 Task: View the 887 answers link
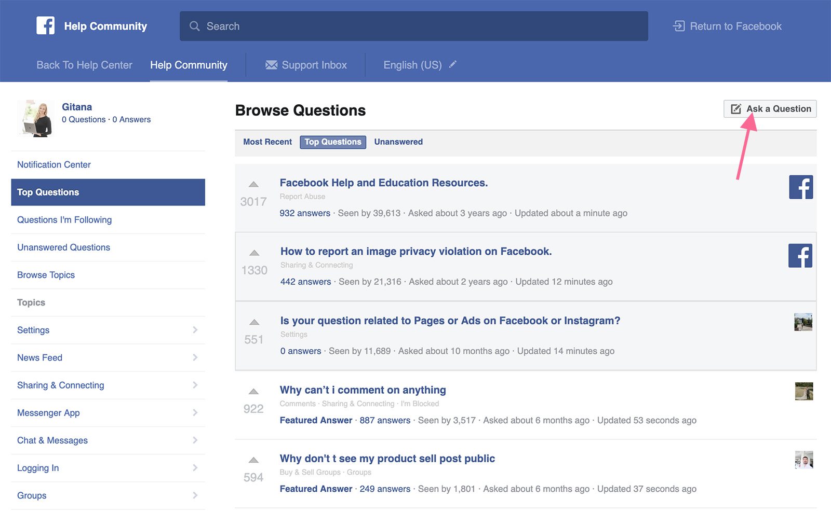coord(385,420)
